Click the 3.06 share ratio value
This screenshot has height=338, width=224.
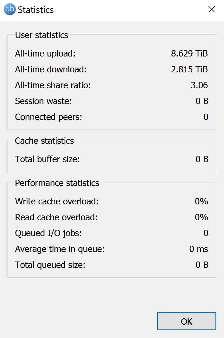coord(200,85)
